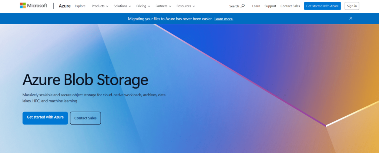Click header Get started with Azure button
This screenshot has height=153, width=379.
tap(322, 6)
